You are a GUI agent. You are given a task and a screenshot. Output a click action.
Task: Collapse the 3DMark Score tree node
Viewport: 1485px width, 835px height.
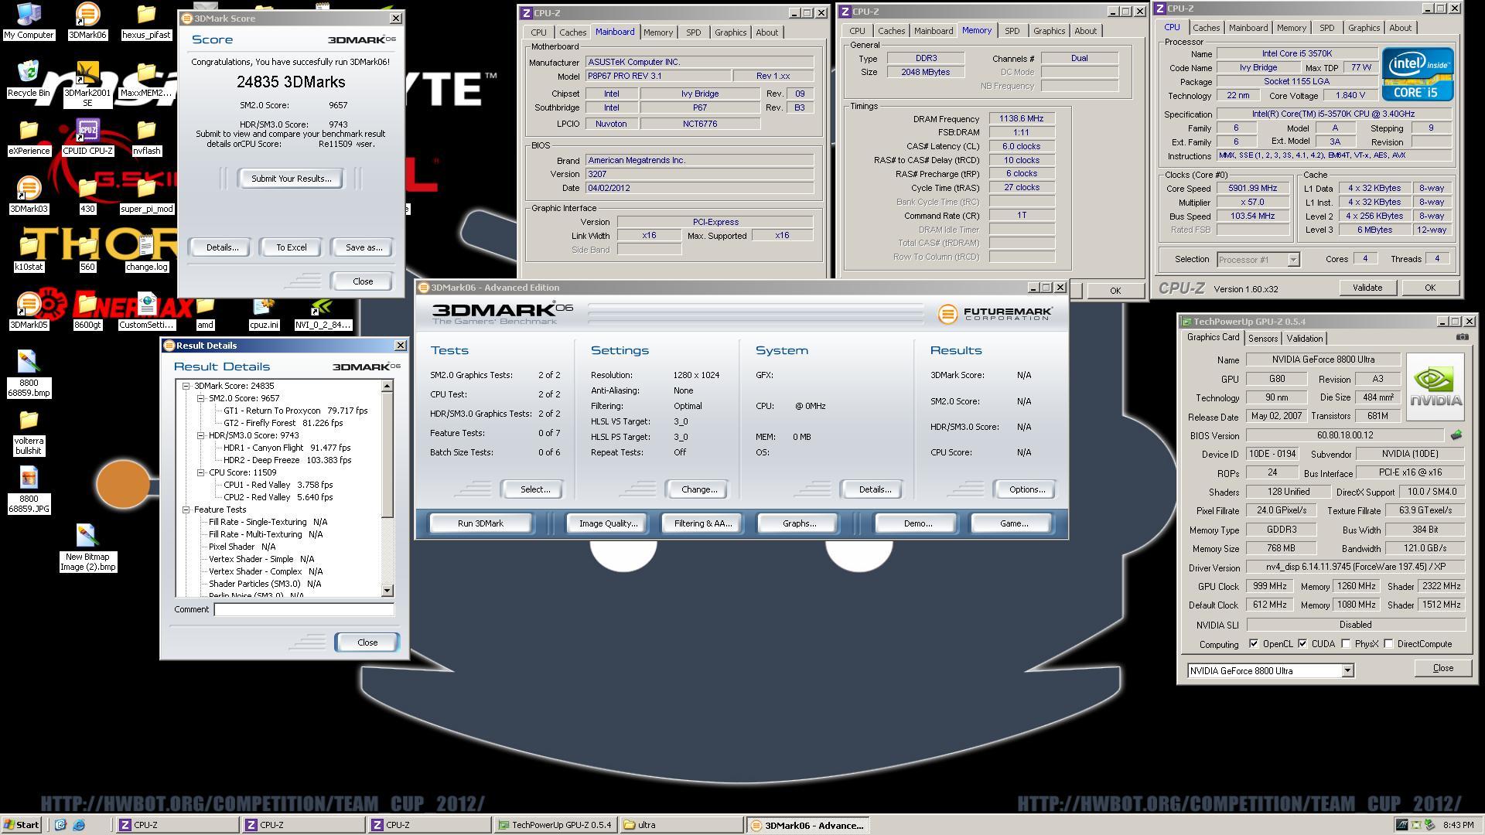tap(186, 386)
